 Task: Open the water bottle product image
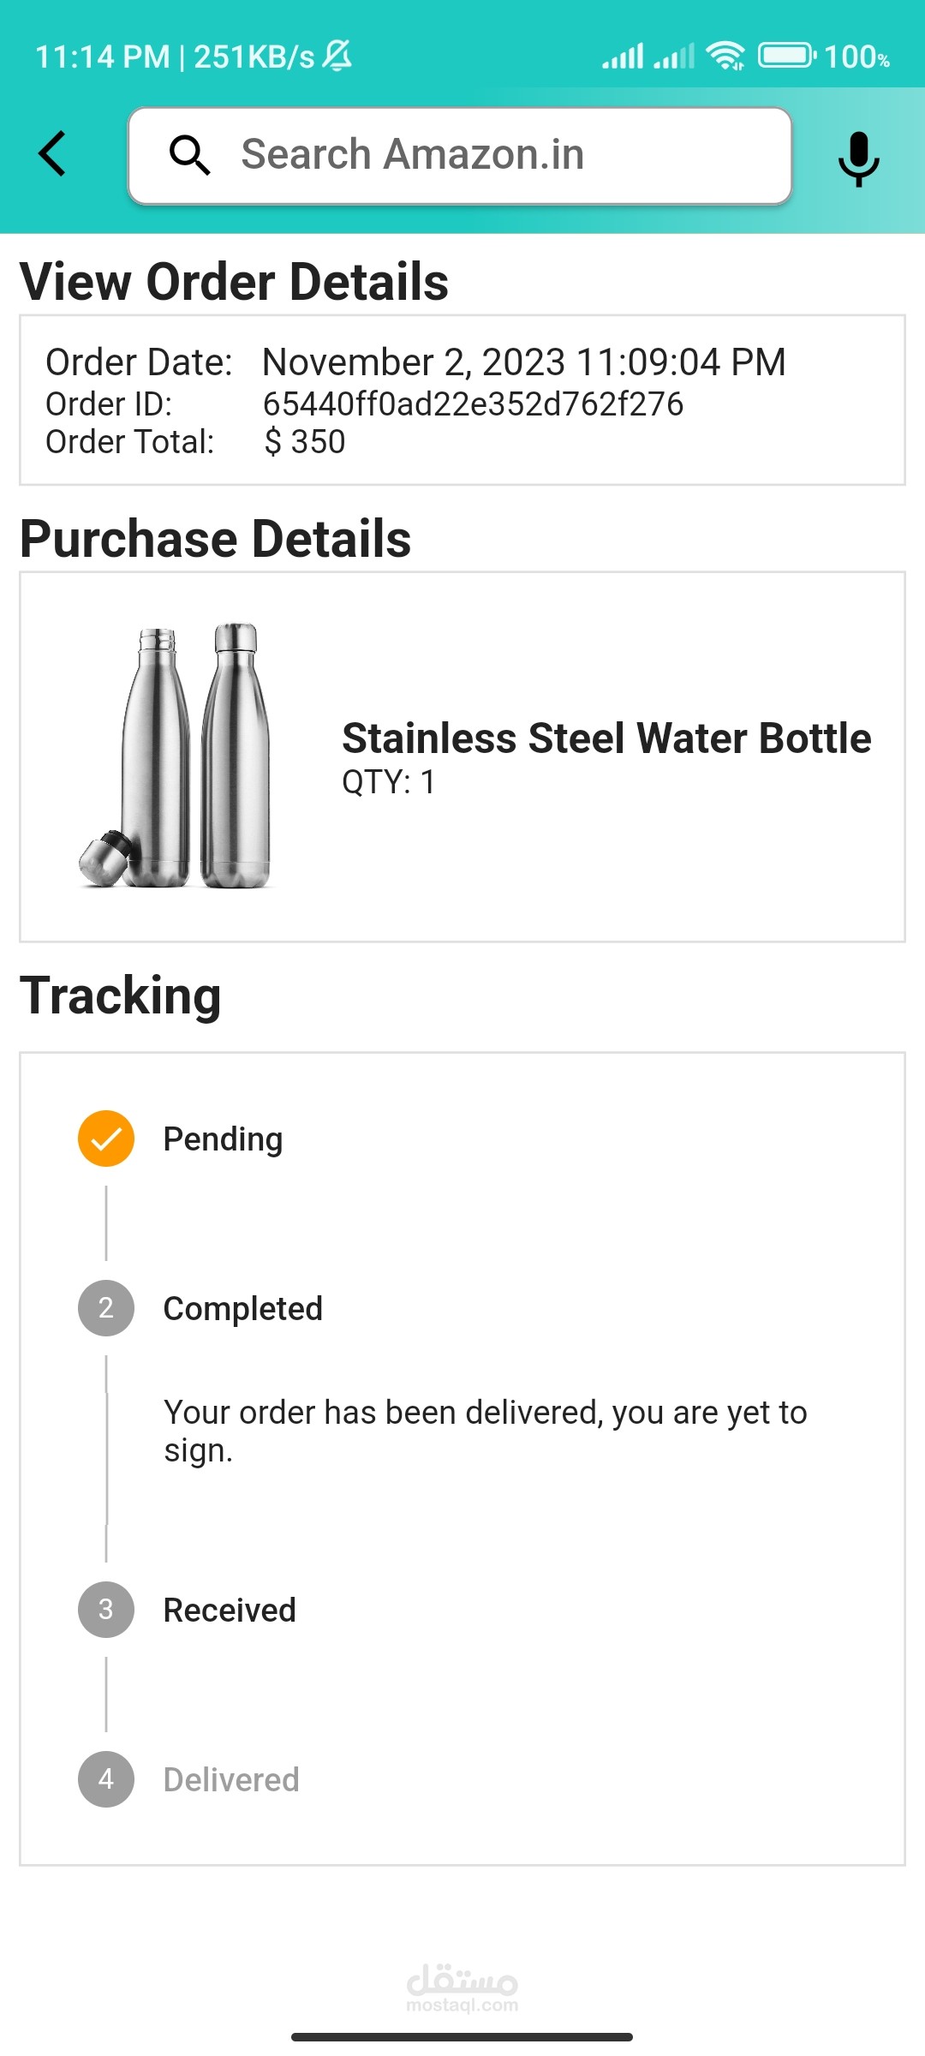[176, 756]
